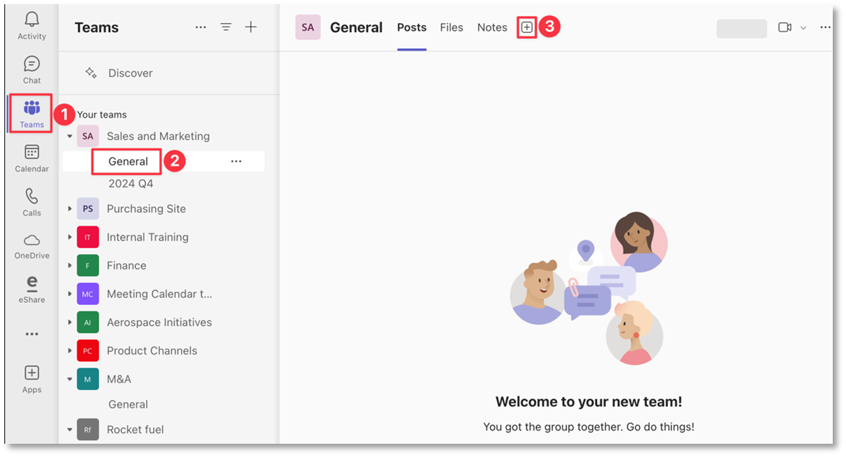Show more apps in the left rail
The height and width of the screenshot is (457, 846).
32,334
